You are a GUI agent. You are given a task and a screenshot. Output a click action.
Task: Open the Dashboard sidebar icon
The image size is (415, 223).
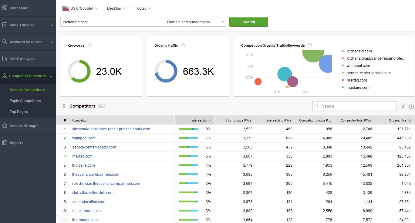coord(5,8)
